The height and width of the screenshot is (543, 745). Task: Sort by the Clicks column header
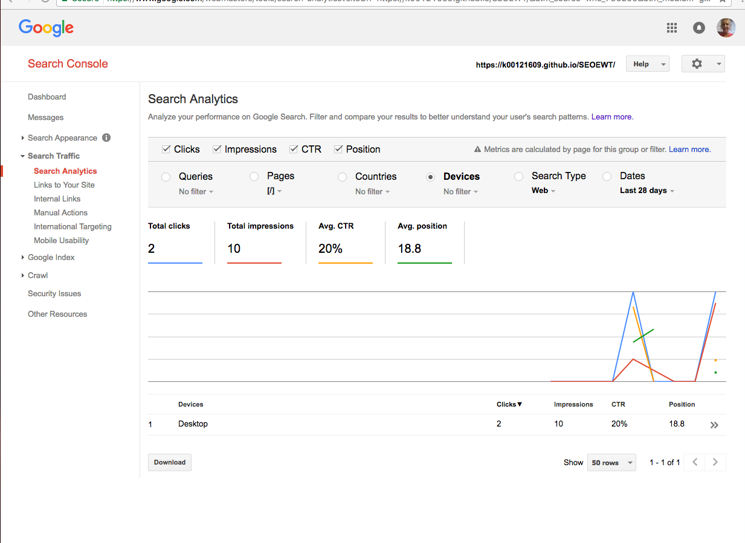point(509,404)
